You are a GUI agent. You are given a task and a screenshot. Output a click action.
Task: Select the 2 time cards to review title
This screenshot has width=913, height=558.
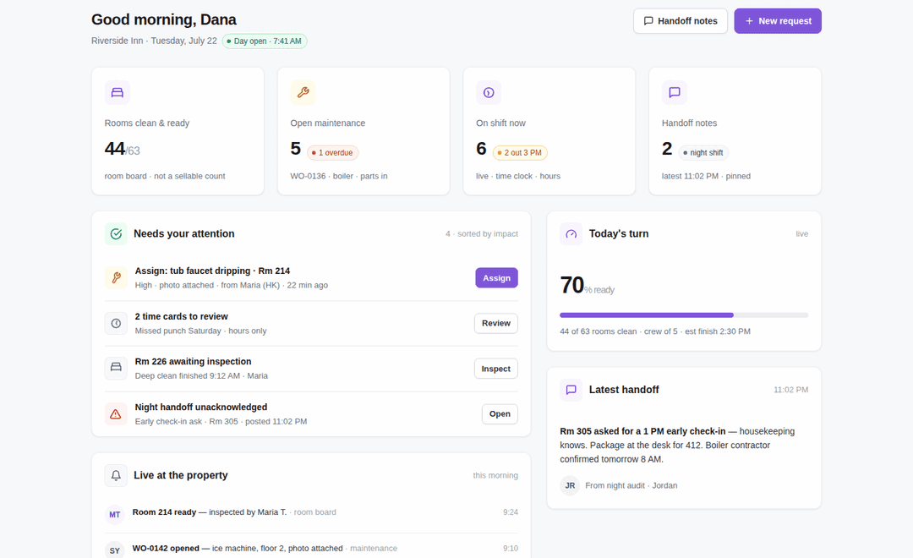(182, 316)
